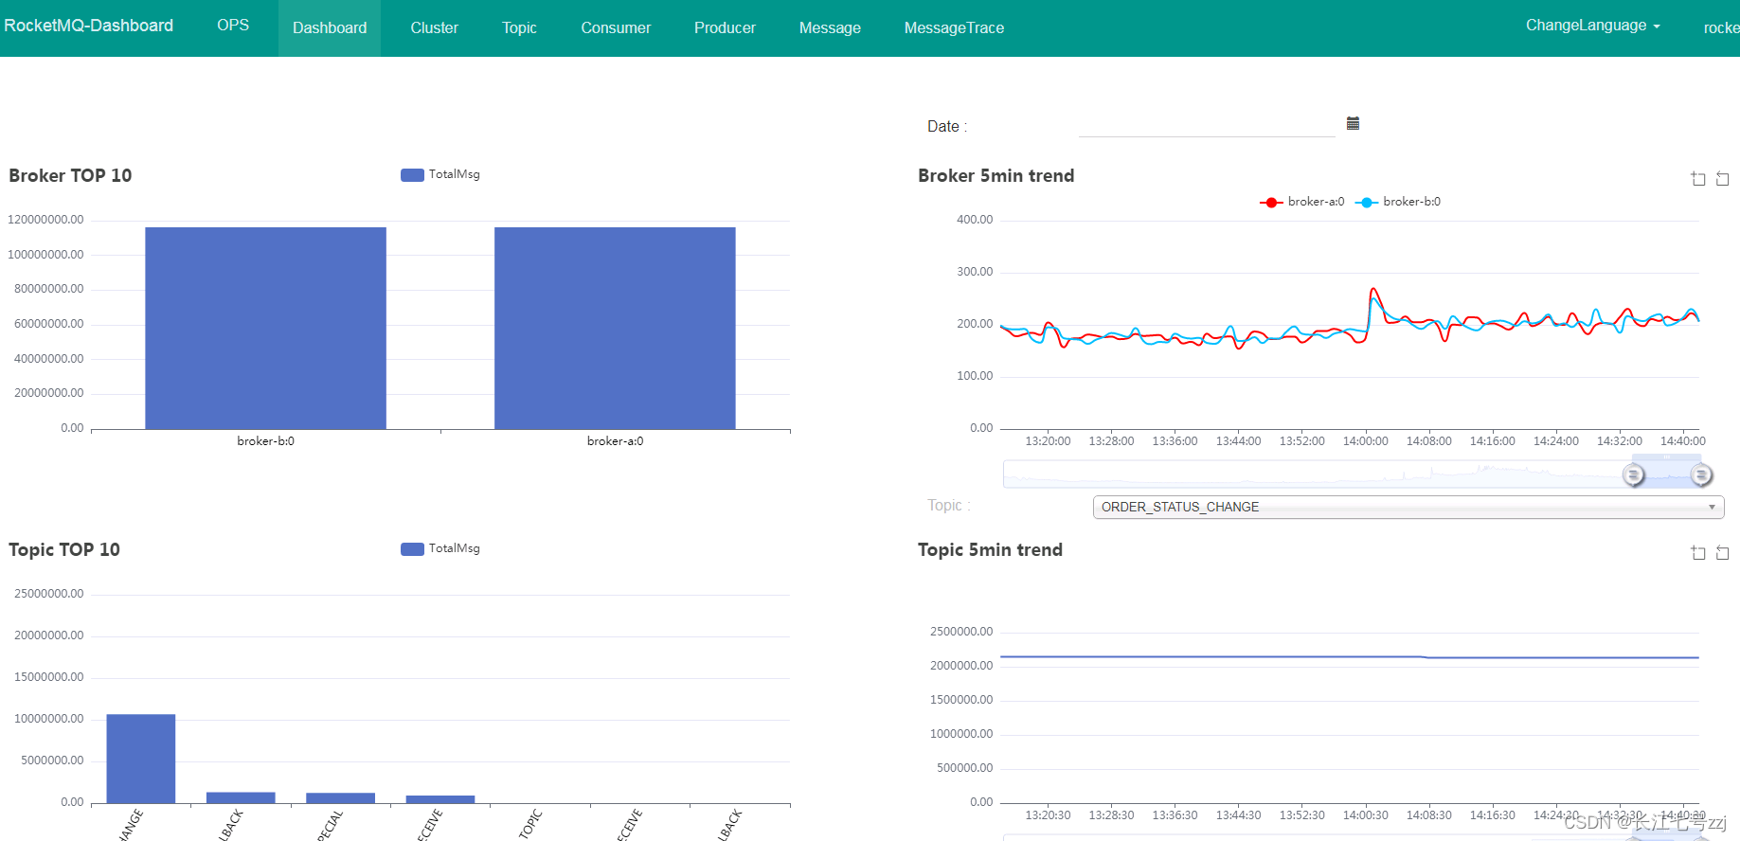Click the RocketMQ-Dashboard brand link
The image size is (1740, 841).
[89, 26]
